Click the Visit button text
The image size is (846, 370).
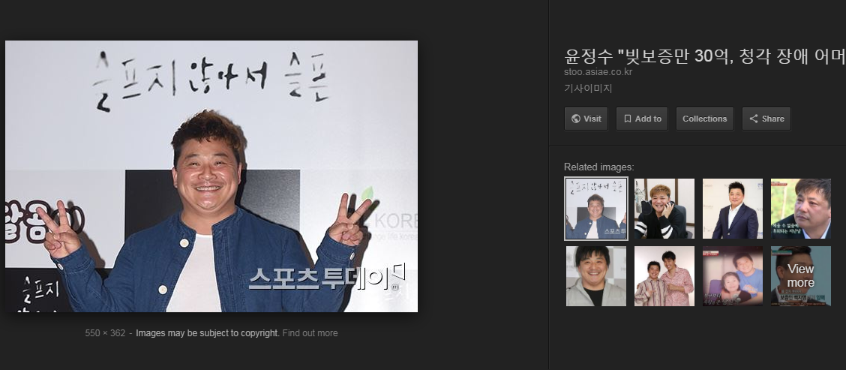pyautogui.click(x=592, y=119)
